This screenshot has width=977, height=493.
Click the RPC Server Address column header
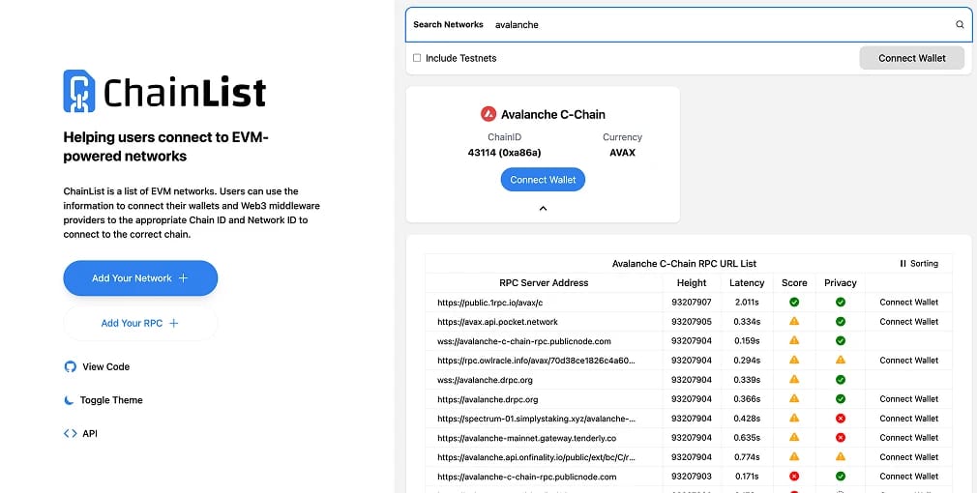tap(544, 282)
